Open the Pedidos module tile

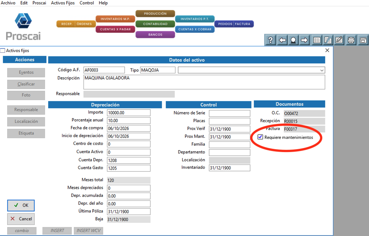click(x=224, y=24)
